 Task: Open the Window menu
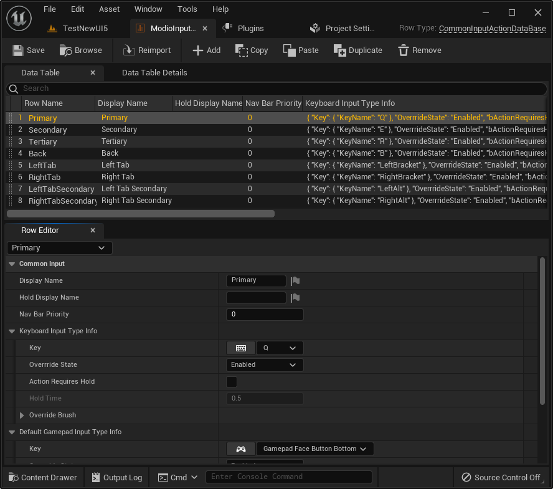(x=148, y=9)
